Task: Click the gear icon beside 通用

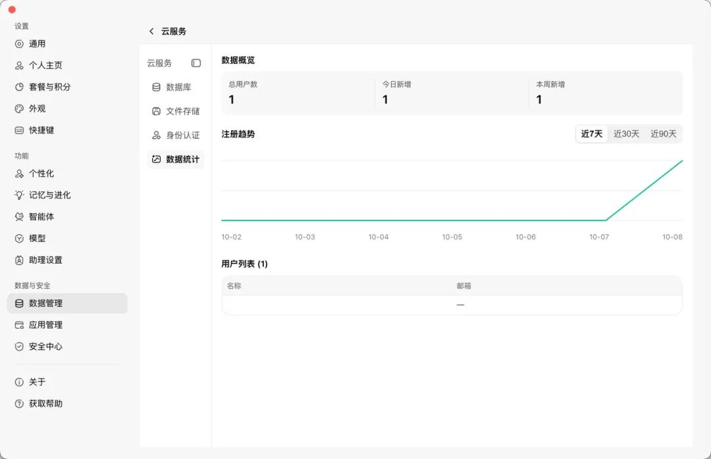Action: 19,44
